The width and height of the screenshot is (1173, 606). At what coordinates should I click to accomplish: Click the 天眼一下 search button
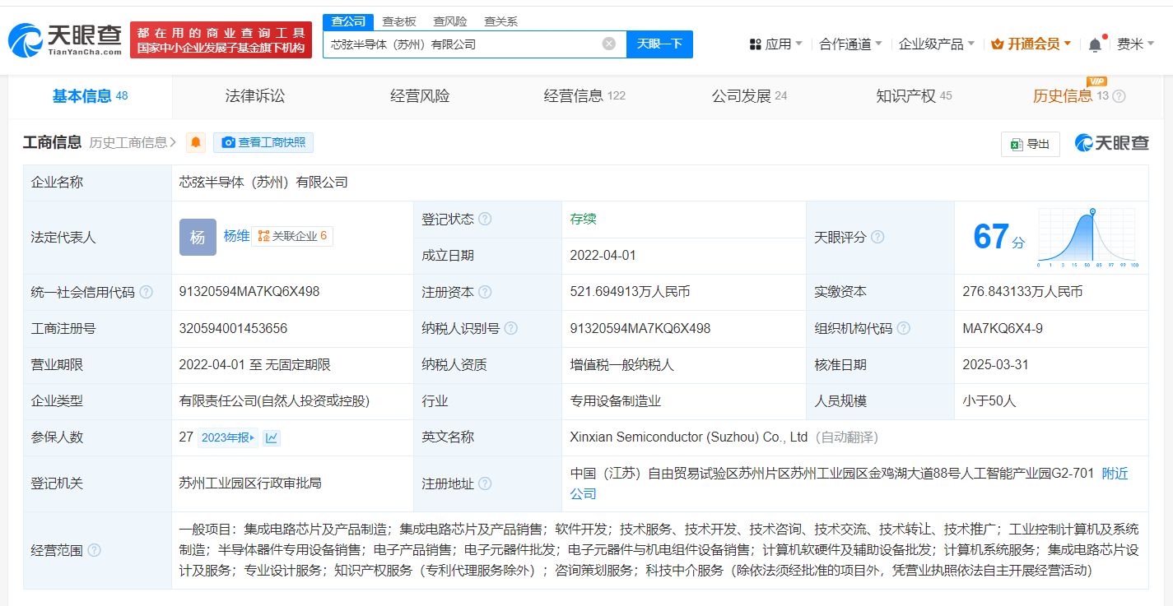(659, 44)
